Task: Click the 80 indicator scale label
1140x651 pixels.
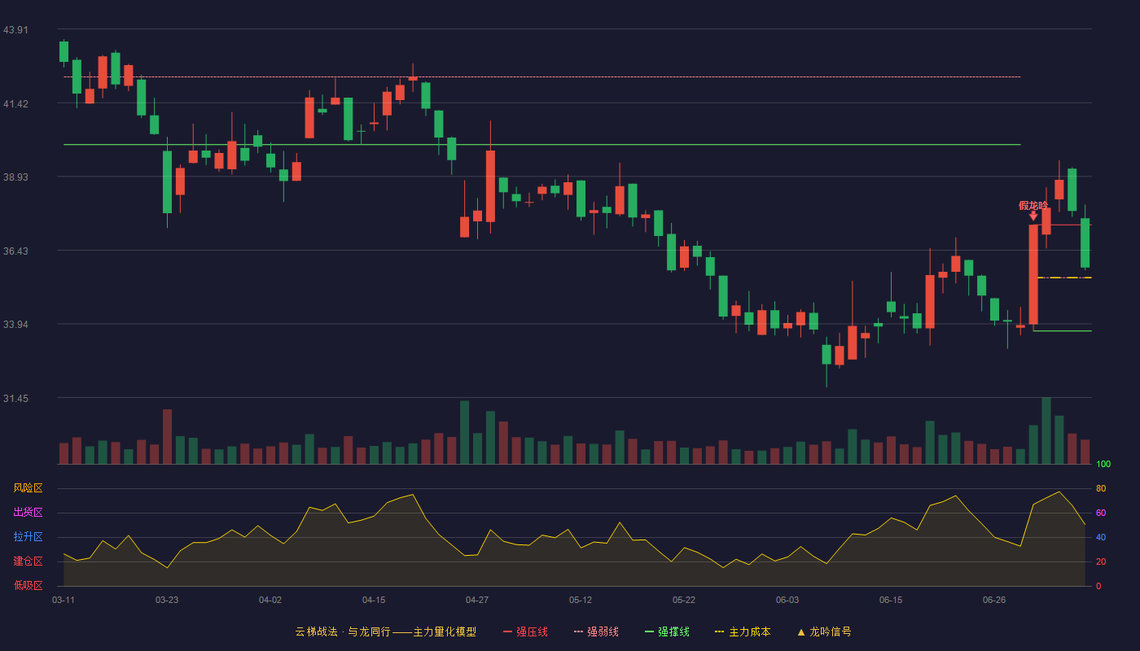Action: point(1101,488)
